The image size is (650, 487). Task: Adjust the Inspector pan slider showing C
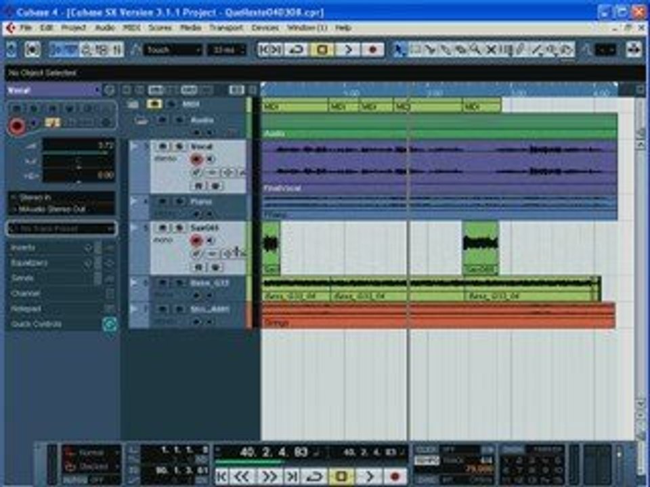click(79, 162)
